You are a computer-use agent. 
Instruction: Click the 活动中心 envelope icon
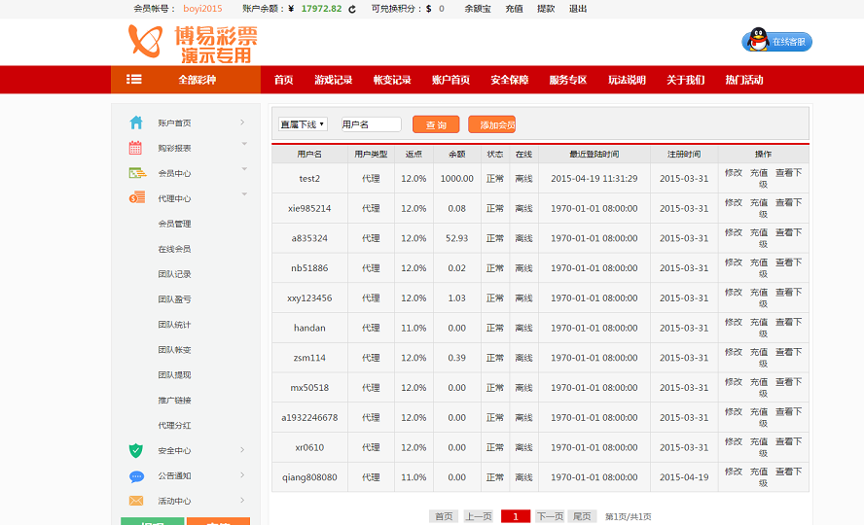coord(136,501)
